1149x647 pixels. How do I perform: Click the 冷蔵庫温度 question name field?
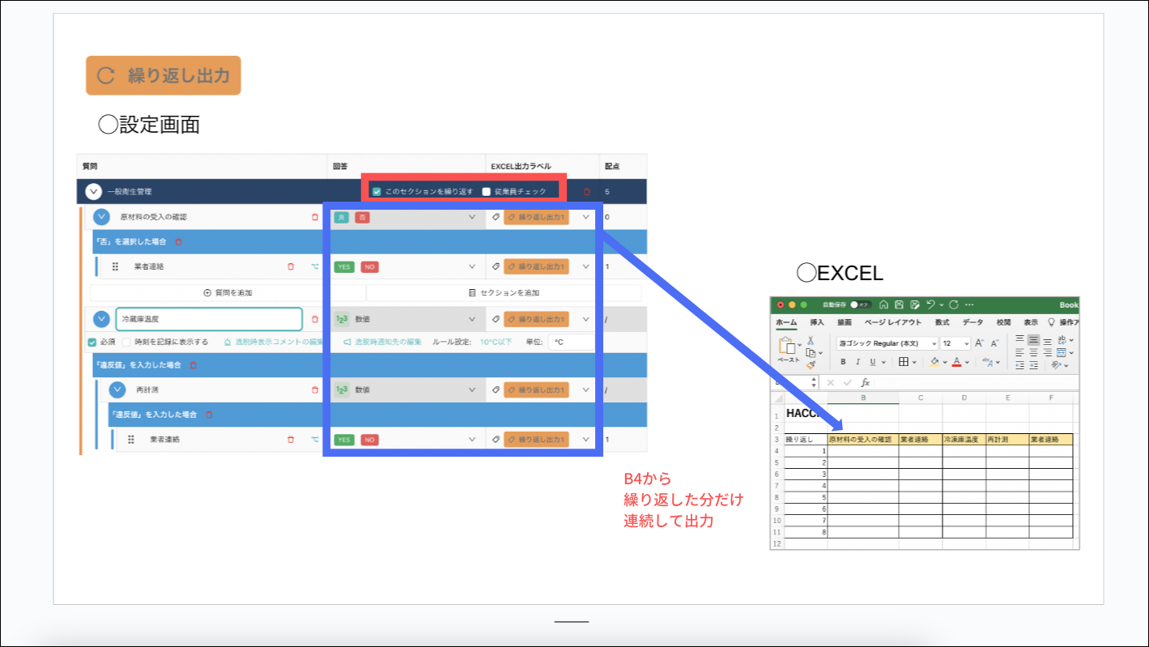point(209,319)
